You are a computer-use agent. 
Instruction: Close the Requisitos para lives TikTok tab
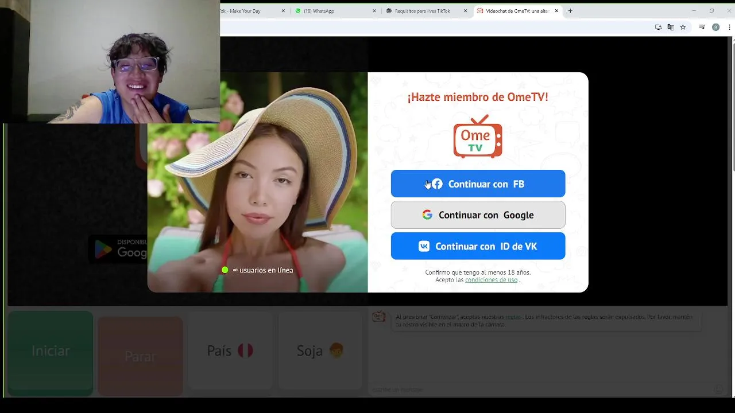tap(465, 11)
